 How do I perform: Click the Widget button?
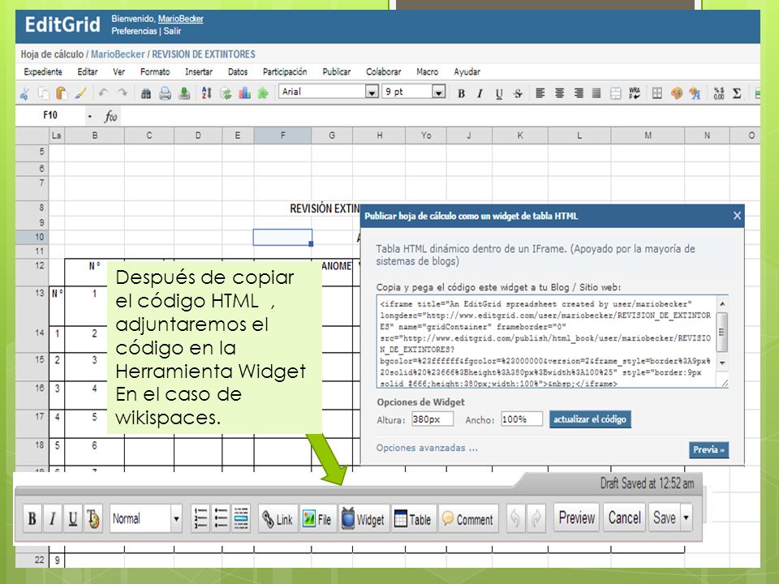click(x=364, y=519)
